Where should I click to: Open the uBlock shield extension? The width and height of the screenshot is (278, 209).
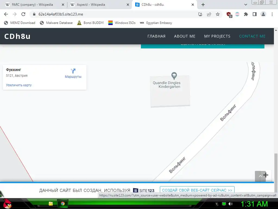point(229,14)
